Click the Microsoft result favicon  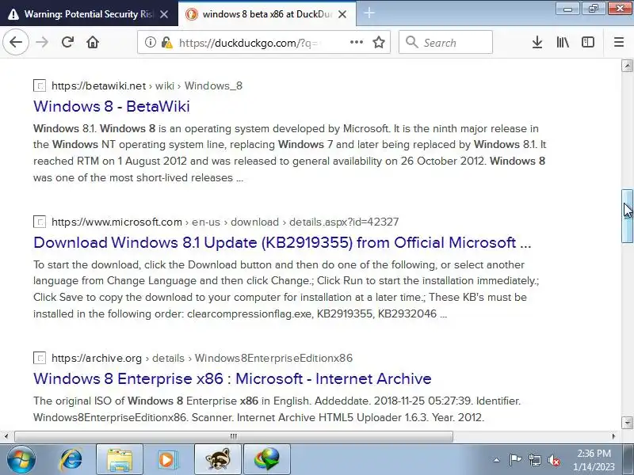click(39, 222)
